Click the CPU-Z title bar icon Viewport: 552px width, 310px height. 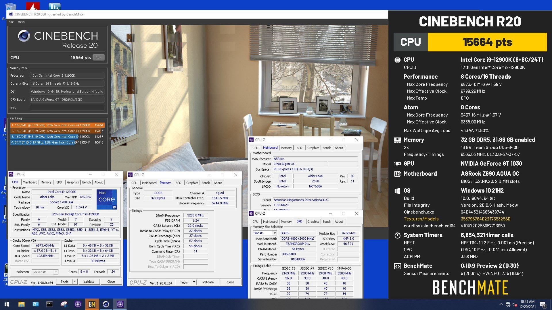11,174
